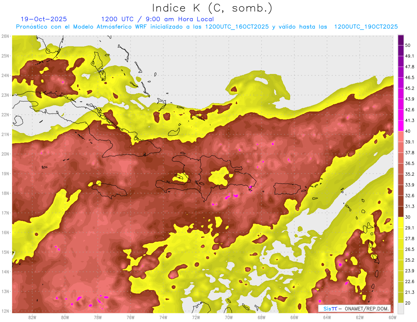Viewport: 417px width, 322px height.
Task: Click the '60W' longitude label
Action: point(393,317)
